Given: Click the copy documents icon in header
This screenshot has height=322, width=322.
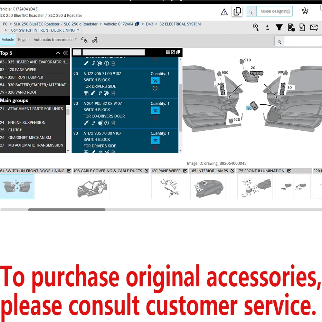Looking at the screenshot, I should (x=237, y=11).
